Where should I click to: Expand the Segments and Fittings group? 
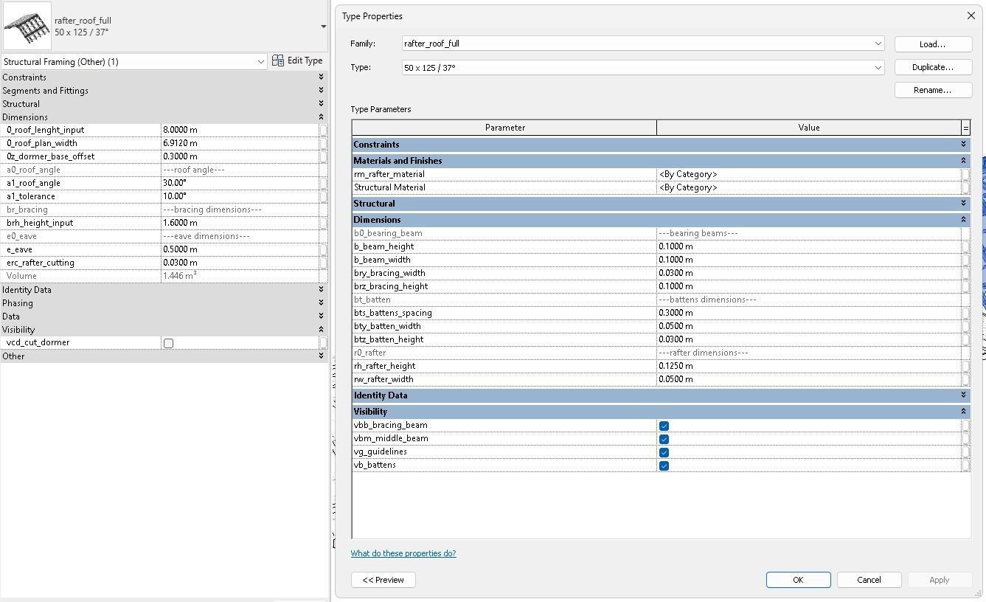point(321,91)
